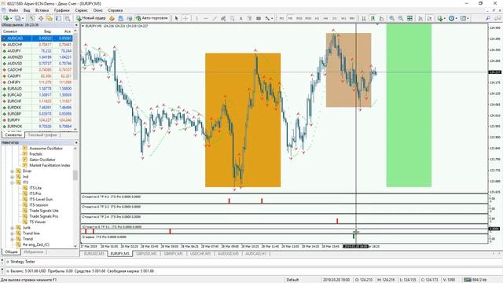This screenshot has height=283, width=503.
Task: Open the Profiles toolbar icon
Action: point(19,18)
